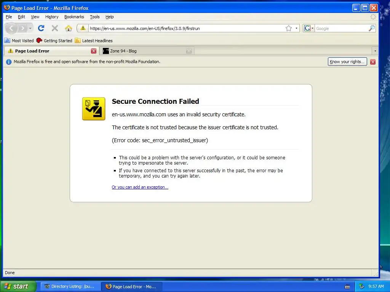Open the Bookmarks menu
Viewport: 390px width, 292px height.
point(74,17)
